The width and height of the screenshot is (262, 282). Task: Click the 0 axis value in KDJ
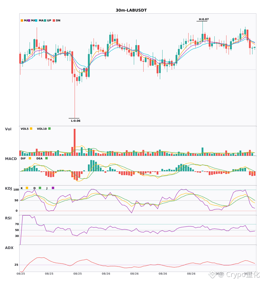pyautogui.click(x=17, y=211)
